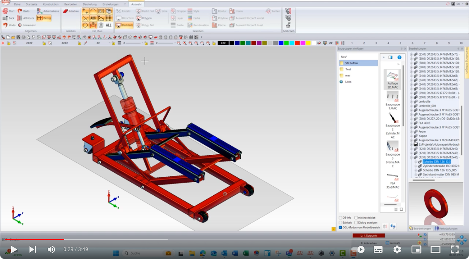Uncheck OGL-Modus vom Modellbereich
Image resolution: width=469 pixels, height=259 pixels.
click(340, 227)
